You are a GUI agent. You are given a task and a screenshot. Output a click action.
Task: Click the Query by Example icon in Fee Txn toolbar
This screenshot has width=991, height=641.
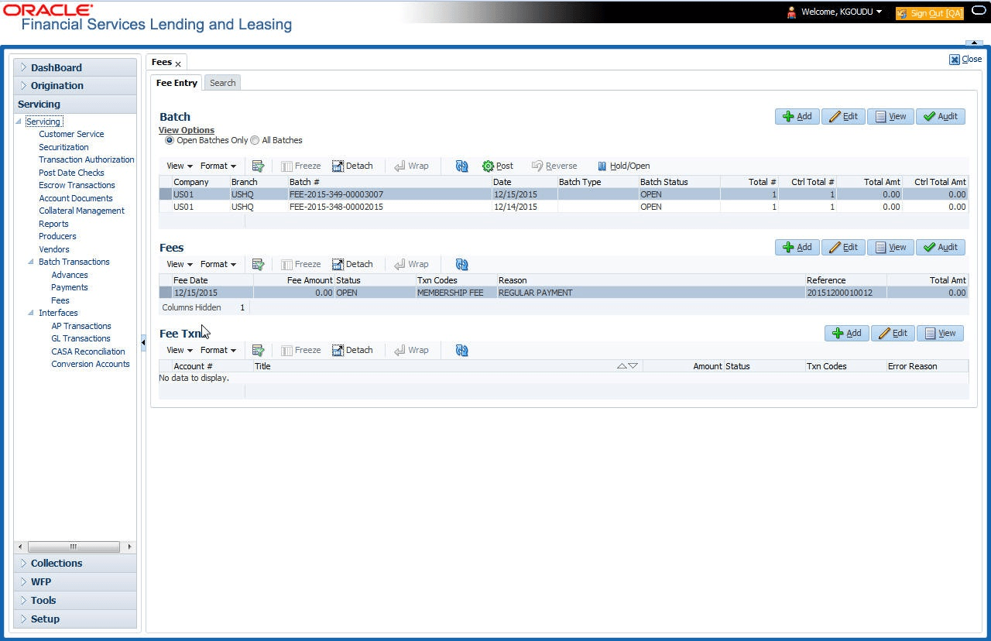[x=259, y=350]
